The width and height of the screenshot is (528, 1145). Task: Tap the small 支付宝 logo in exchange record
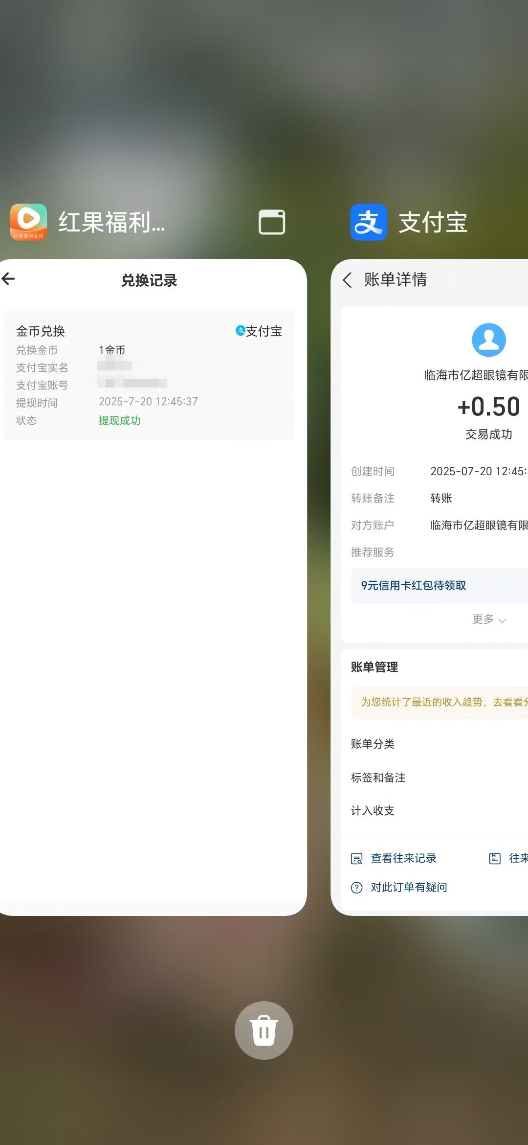click(241, 331)
